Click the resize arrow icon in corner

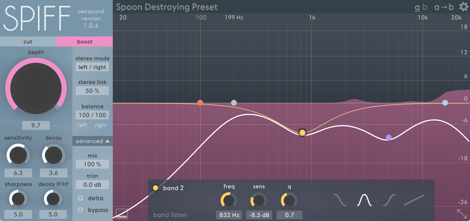(462, 214)
